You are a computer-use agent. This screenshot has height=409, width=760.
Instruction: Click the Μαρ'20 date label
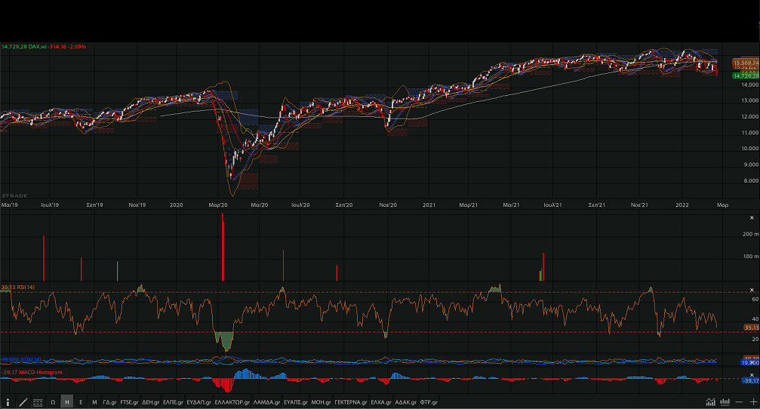(218, 205)
